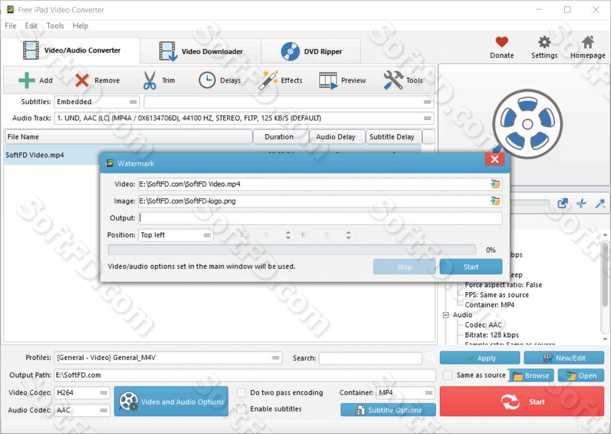Viewport: 611px width, 434px height.
Task: Sort by the File Name column header
Action: 128,137
